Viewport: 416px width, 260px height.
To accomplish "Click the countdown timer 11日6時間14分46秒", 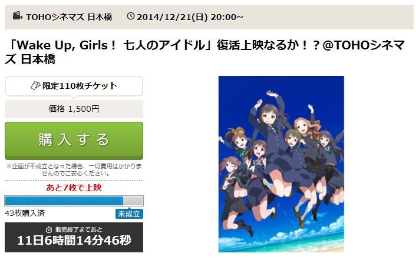I will pos(74,241).
